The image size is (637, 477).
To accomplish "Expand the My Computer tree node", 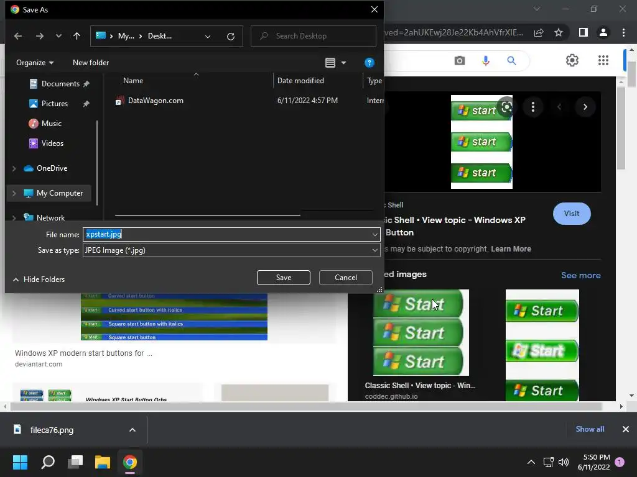I will 14,193.
